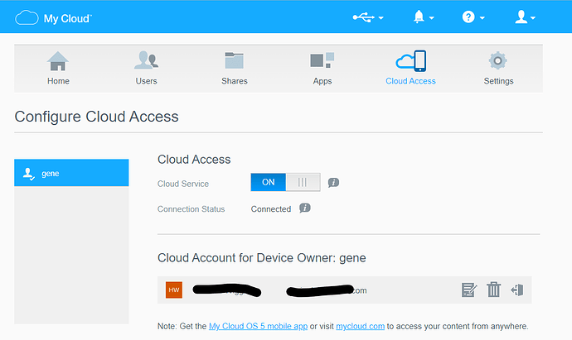Delete the cloud account with trash icon

pyautogui.click(x=493, y=290)
